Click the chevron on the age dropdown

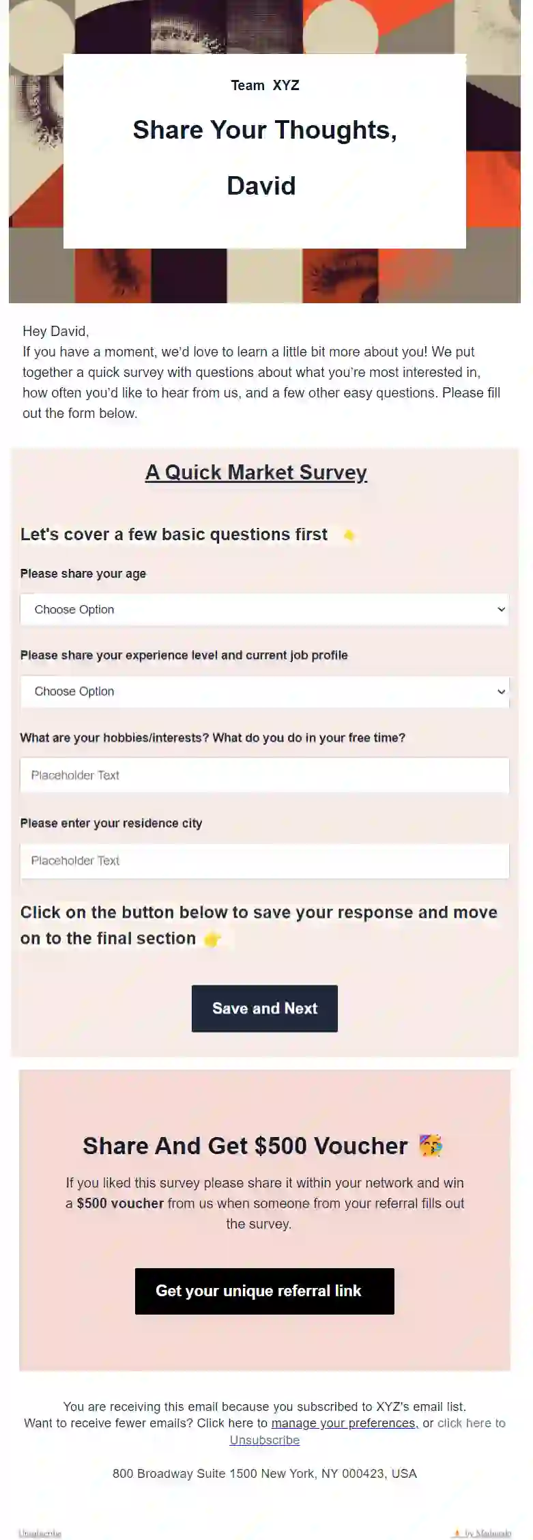click(501, 609)
